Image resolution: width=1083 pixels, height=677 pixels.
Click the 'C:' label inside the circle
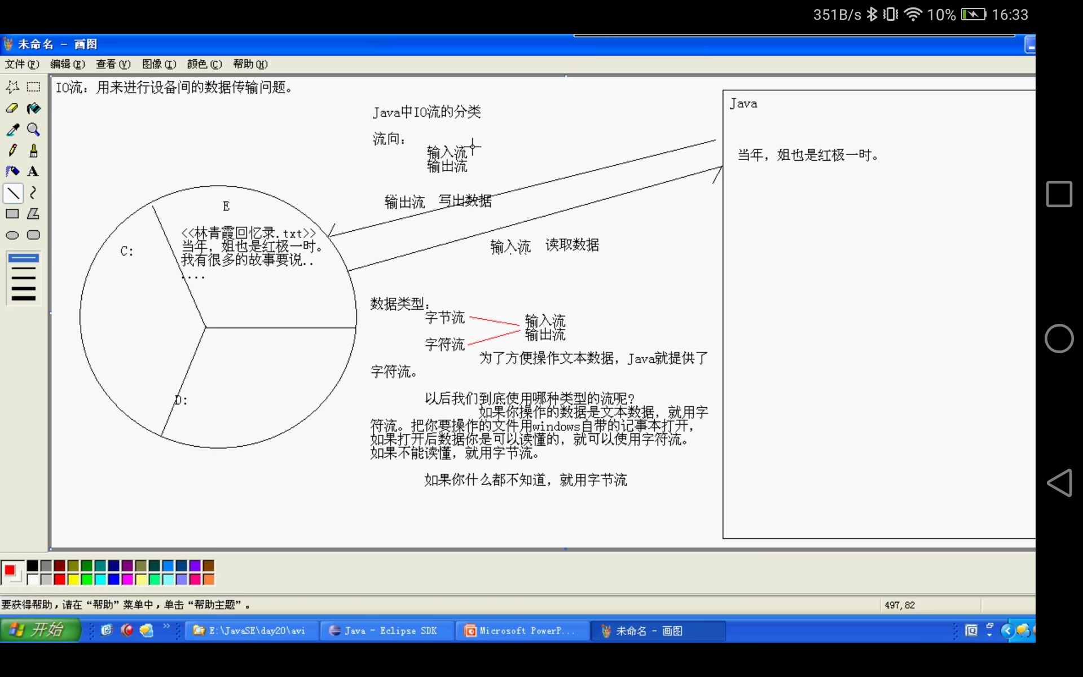pos(127,251)
